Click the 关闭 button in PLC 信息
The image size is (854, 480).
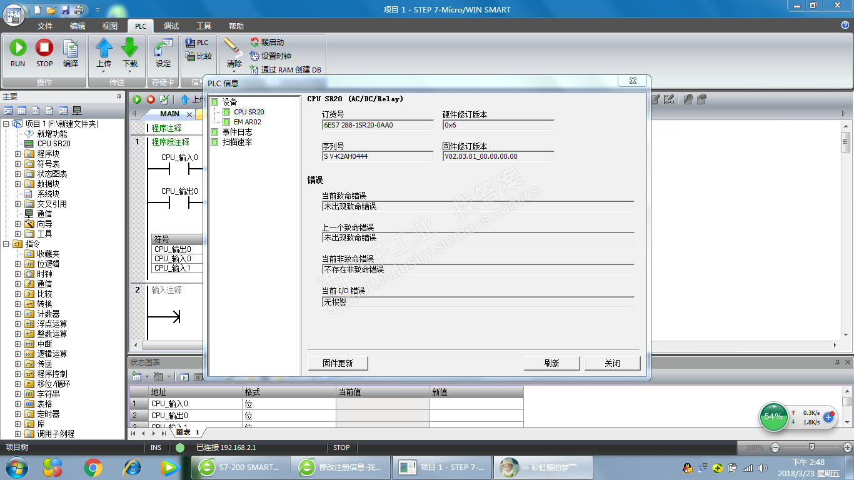click(613, 363)
